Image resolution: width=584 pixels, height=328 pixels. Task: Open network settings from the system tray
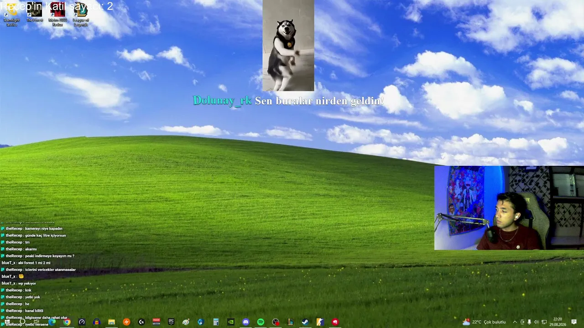tap(543, 322)
